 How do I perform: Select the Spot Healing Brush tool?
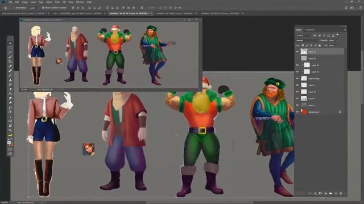click(x=10, y=71)
